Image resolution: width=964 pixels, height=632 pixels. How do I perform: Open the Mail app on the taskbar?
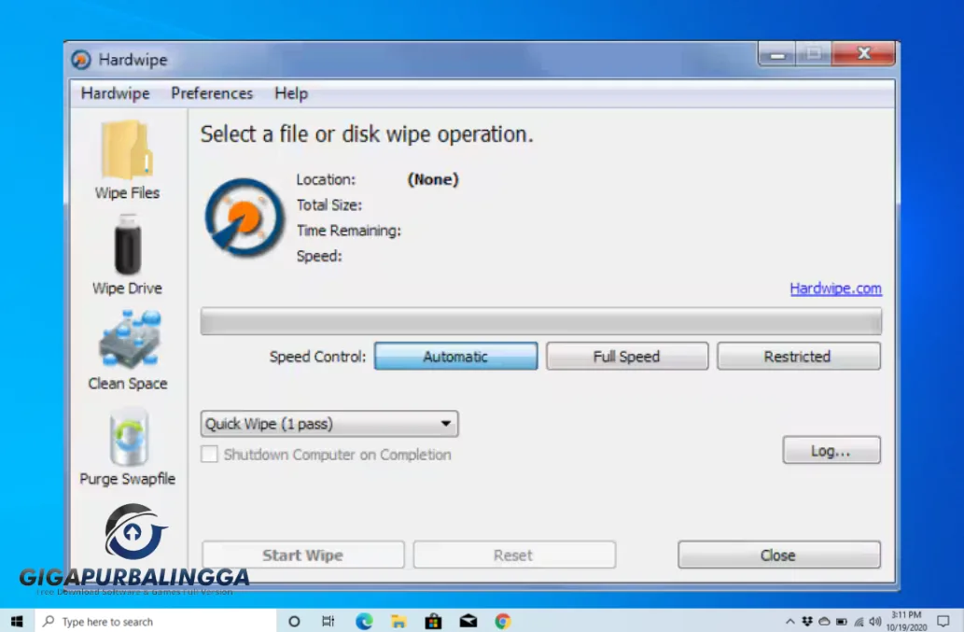coord(468,621)
